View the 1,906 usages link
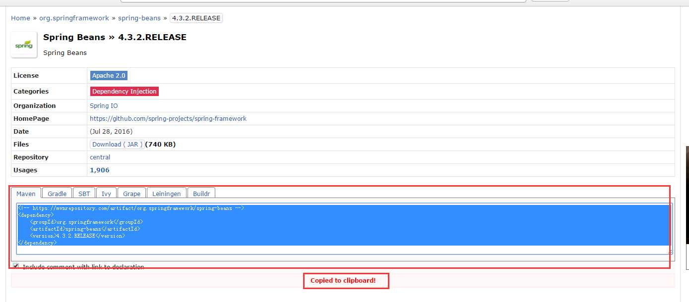 [100, 170]
